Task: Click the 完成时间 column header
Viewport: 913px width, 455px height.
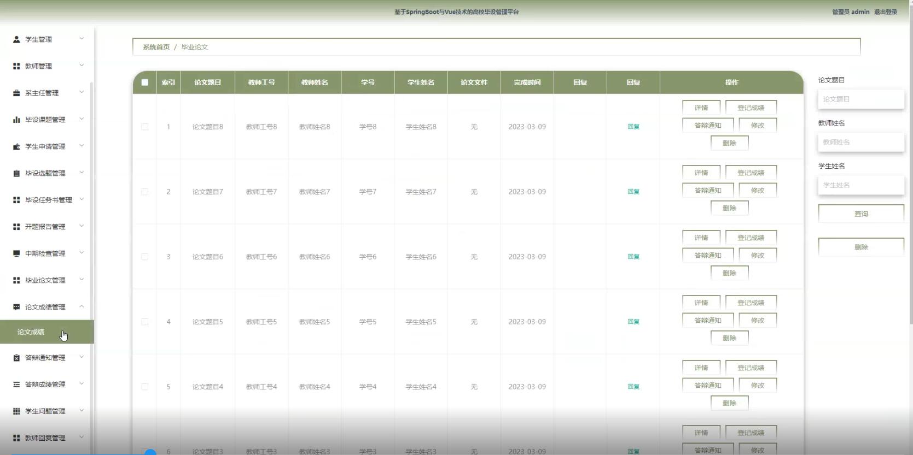Action: (527, 82)
